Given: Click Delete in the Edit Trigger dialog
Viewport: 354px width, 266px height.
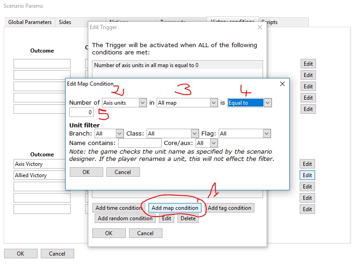Looking at the screenshot, I should point(188,218).
